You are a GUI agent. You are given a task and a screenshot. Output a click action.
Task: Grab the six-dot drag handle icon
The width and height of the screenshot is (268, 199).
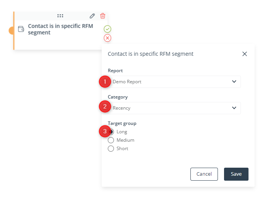pos(60,16)
